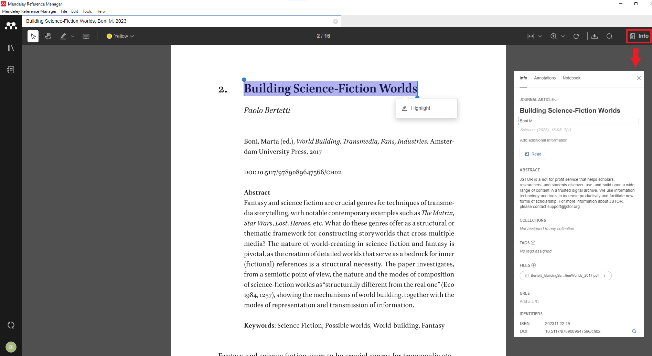Image resolution: width=652 pixels, height=356 pixels.
Task: Add a file with plus icon
Action: click(534, 265)
